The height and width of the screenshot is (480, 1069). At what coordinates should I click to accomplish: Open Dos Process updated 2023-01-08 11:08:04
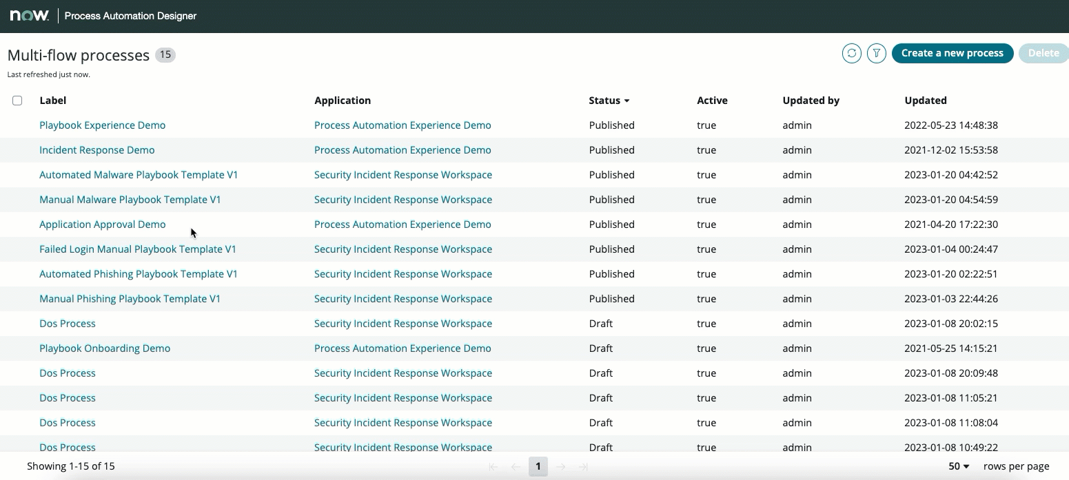point(68,423)
